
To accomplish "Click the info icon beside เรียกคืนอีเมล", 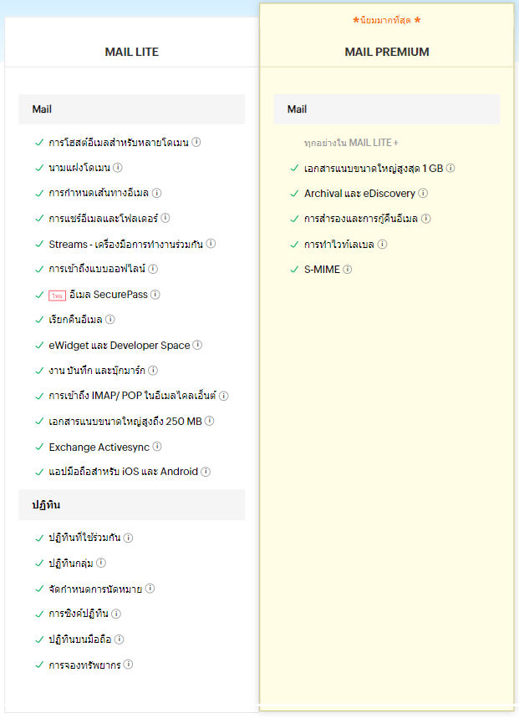I will (x=110, y=319).
